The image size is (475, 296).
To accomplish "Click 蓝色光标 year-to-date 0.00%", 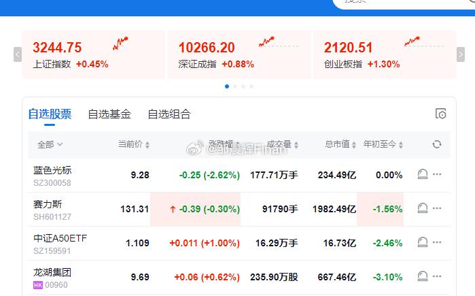I will pyautogui.click(x=389, y=175).
